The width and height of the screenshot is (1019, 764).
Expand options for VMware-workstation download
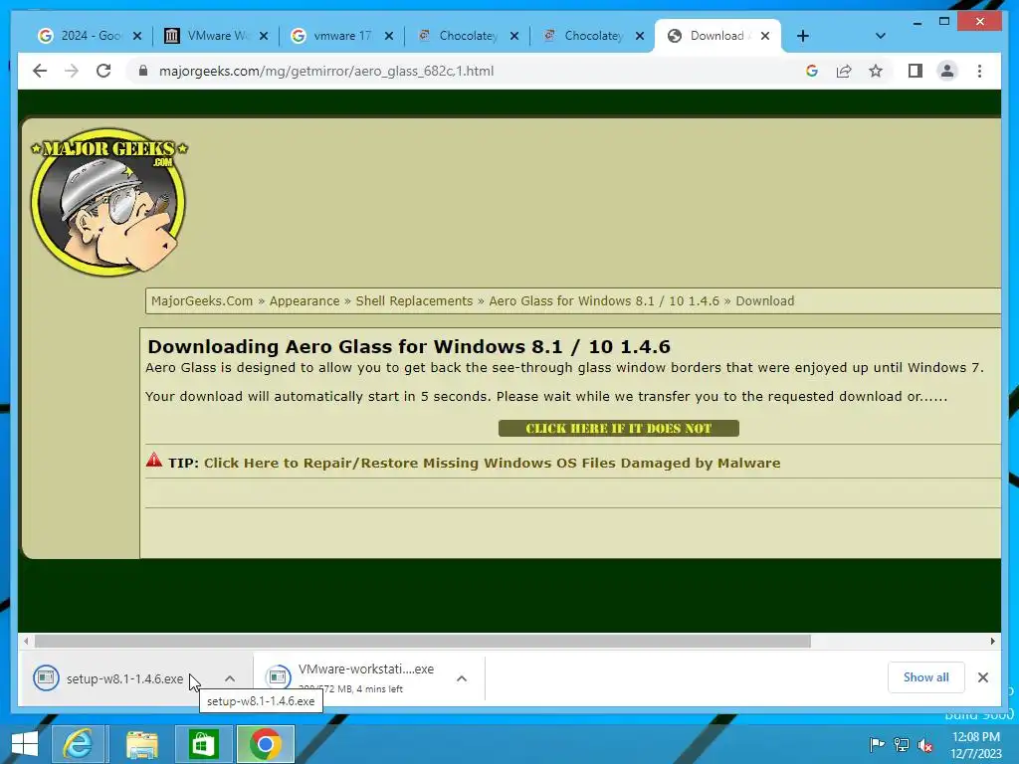462,678
